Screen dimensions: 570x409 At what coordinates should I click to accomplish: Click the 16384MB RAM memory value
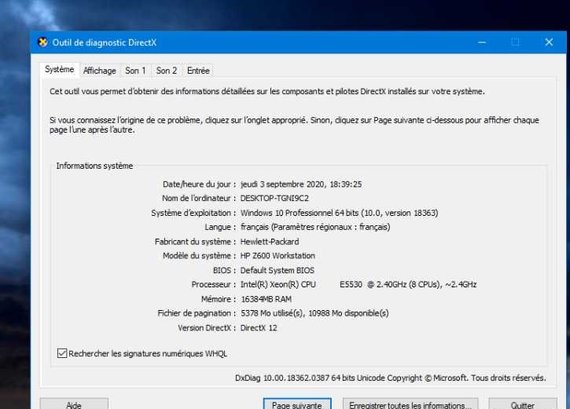click(266, 299)
